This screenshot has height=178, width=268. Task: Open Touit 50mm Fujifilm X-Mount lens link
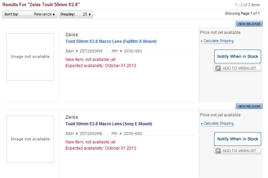click(111, 41)
